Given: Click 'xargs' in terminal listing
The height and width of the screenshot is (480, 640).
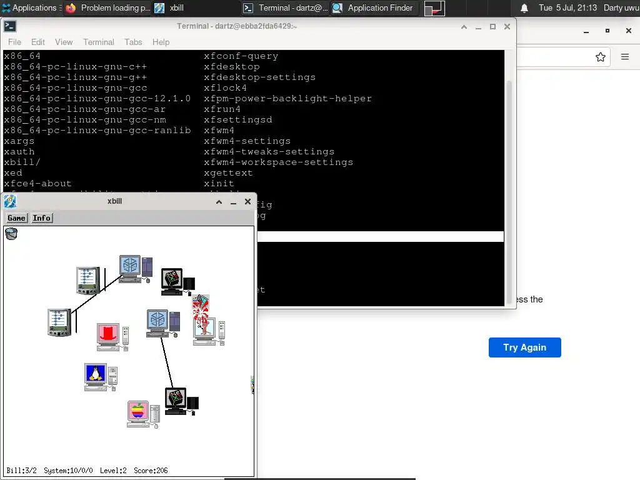Looking at the screenshot, I should (x=19, y=141).
